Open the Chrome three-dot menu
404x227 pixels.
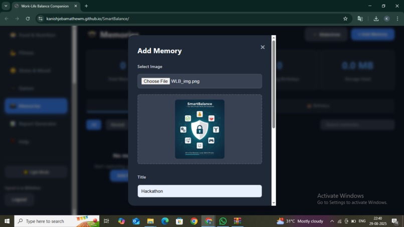click(397, 19)
